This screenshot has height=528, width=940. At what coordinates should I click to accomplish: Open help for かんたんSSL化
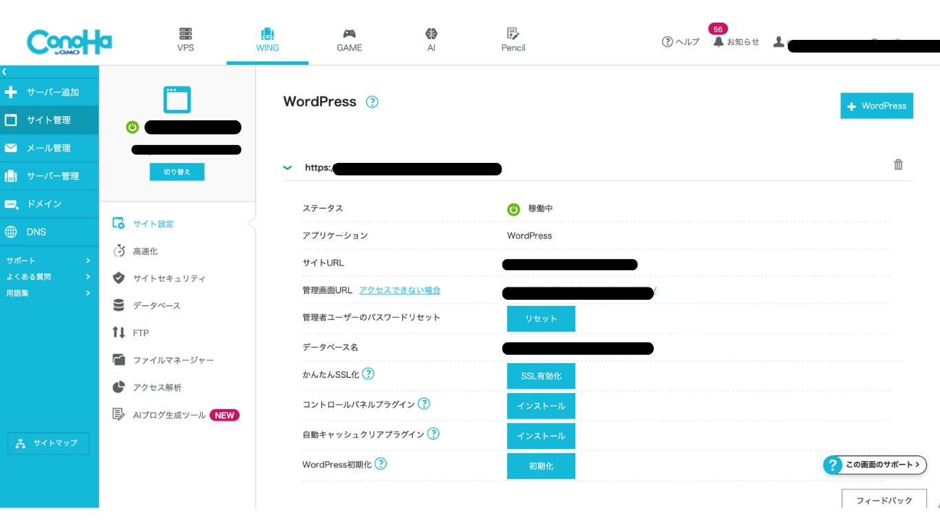point(368,374)
